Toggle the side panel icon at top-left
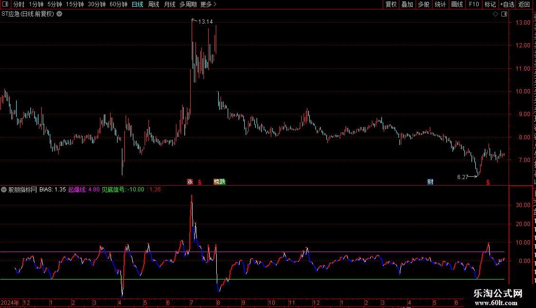This screenshot has height=308, width=536. (5, 4)
